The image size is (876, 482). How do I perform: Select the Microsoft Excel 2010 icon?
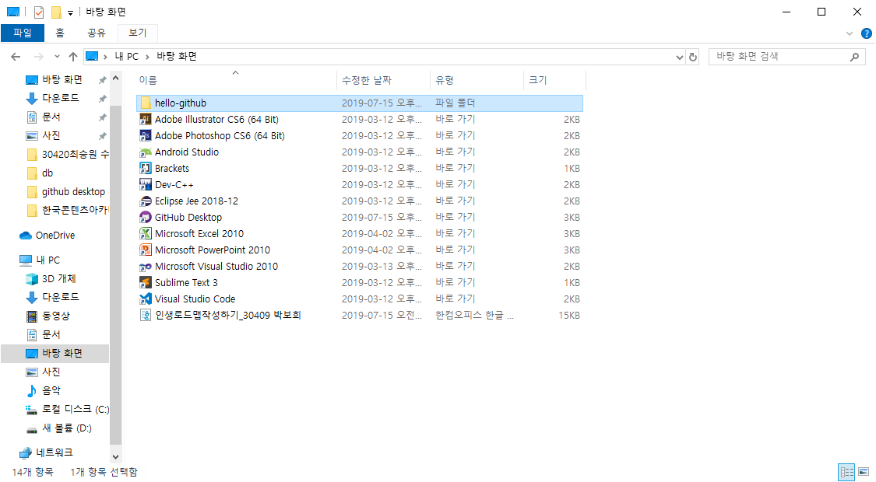click(146, 234)
